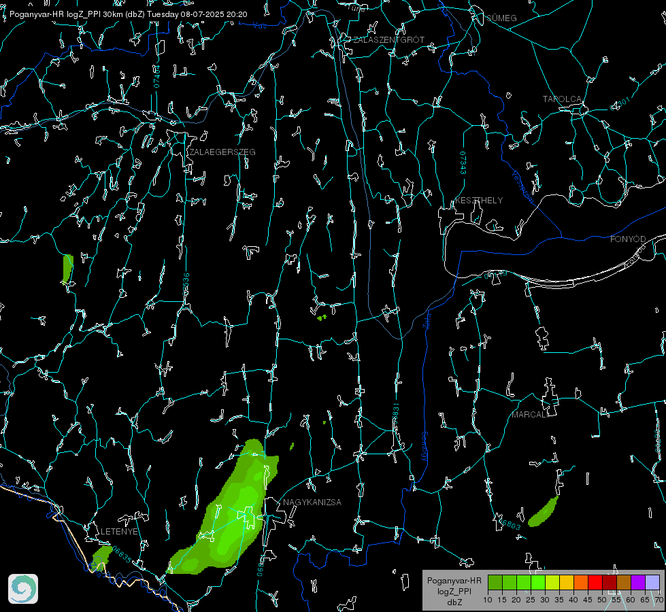Viewport: 666px width, 612px height.
Task: Select the 55-60 dBZ brown swatch
Action: pos(624,582)
